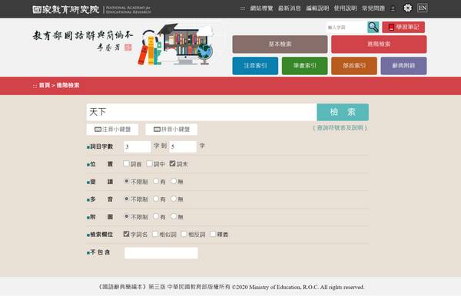Click the small icon between 常見問題 and gear
The width and height of the screenshot is (461, 296).
(x=393, y=8)
